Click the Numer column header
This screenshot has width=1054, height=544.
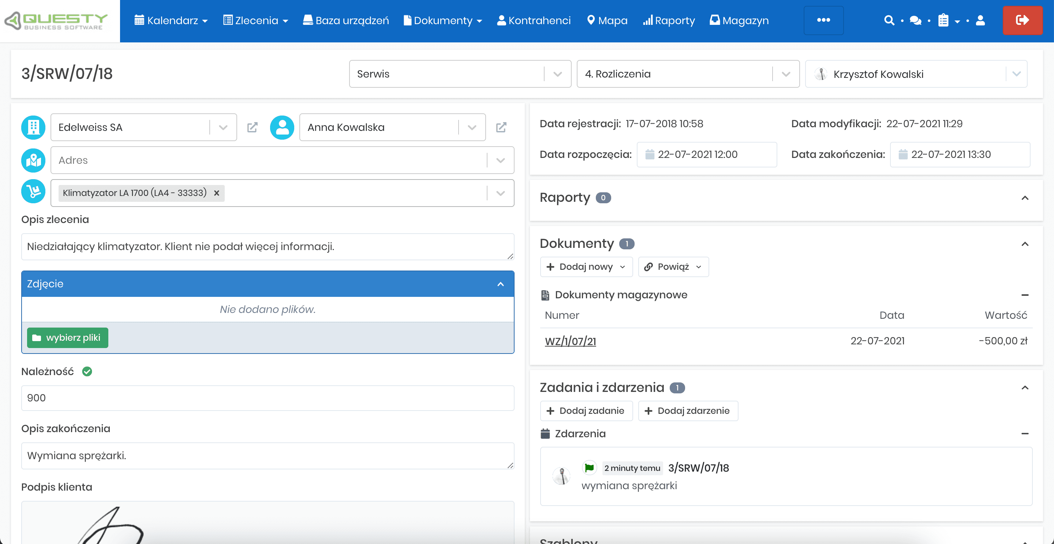(562, 316)
